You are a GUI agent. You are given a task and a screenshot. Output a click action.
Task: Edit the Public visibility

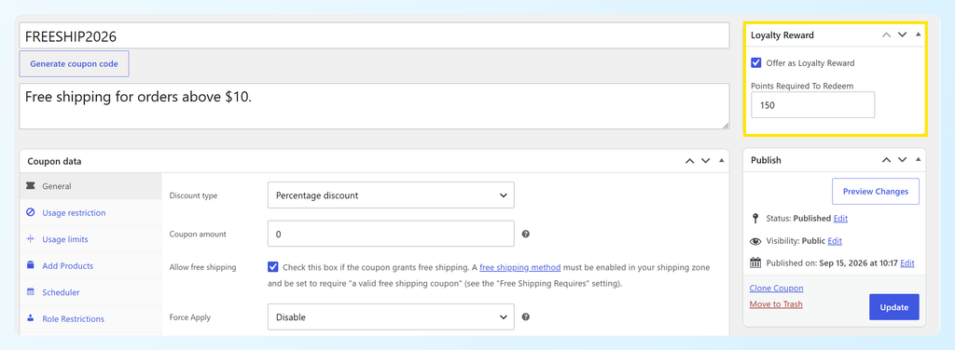coord(835,241)
